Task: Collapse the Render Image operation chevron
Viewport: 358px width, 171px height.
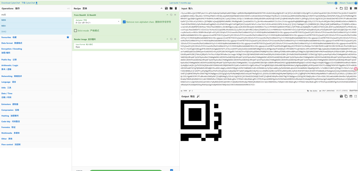Action: point(167,39)
